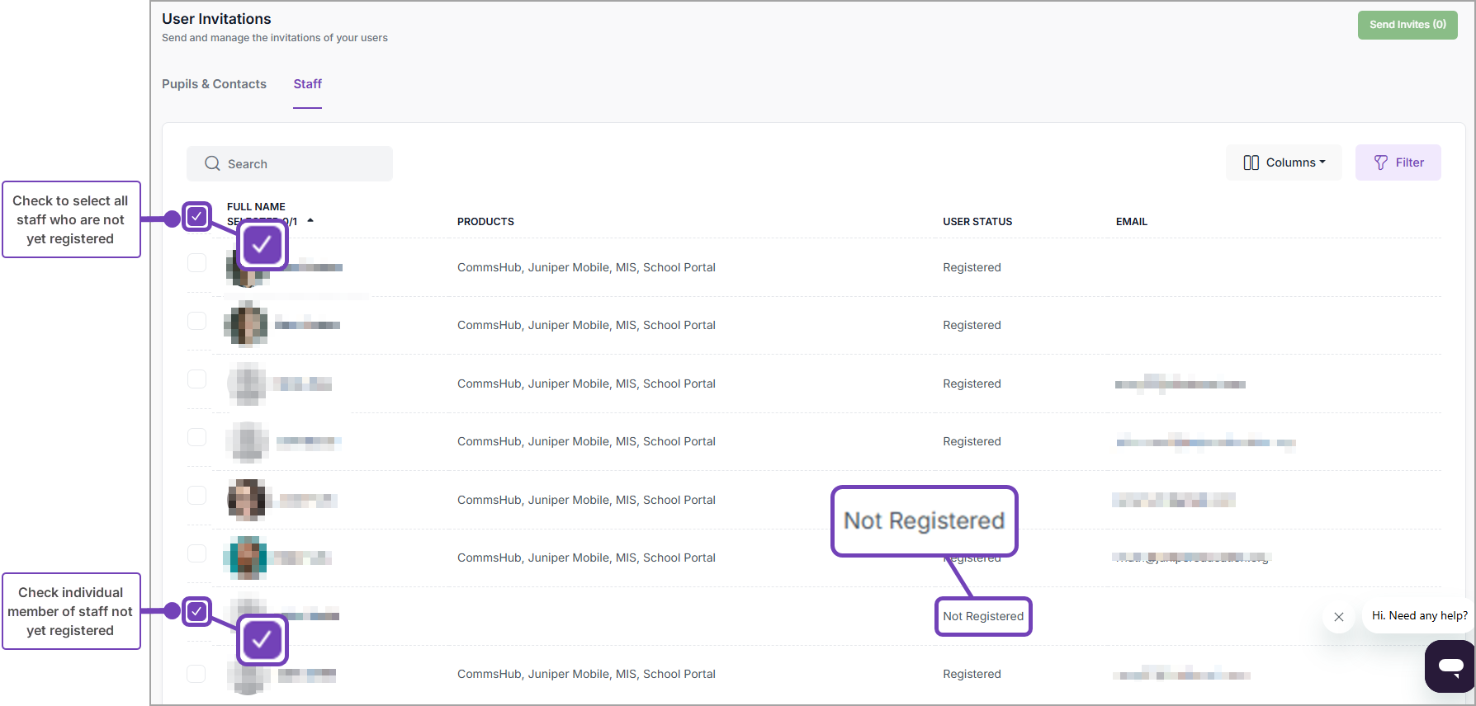The image size is (1476, 706).
Task: Click the Filter button
Action: click(1398, 162)
